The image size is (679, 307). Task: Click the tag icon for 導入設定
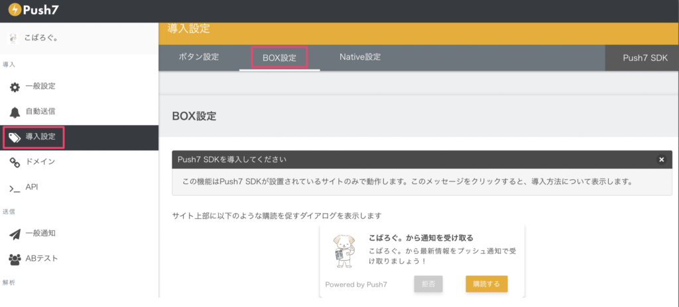pyautogui.click(x=15, y=138)
